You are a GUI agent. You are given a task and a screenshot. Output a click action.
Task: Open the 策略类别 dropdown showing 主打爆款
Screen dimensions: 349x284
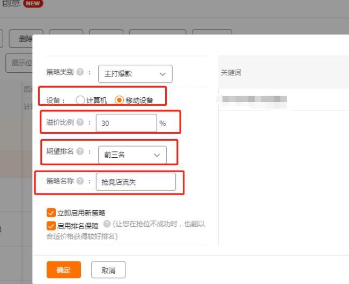[x=135, y=74]
